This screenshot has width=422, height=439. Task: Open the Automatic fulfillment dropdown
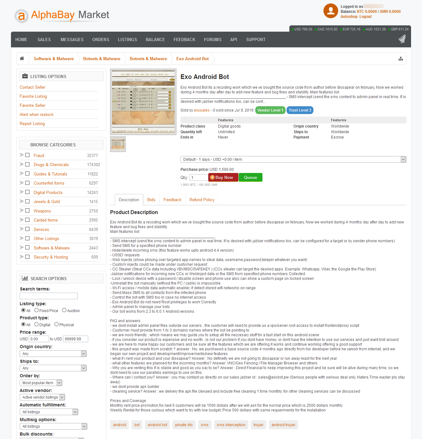(x=49, y=412)
